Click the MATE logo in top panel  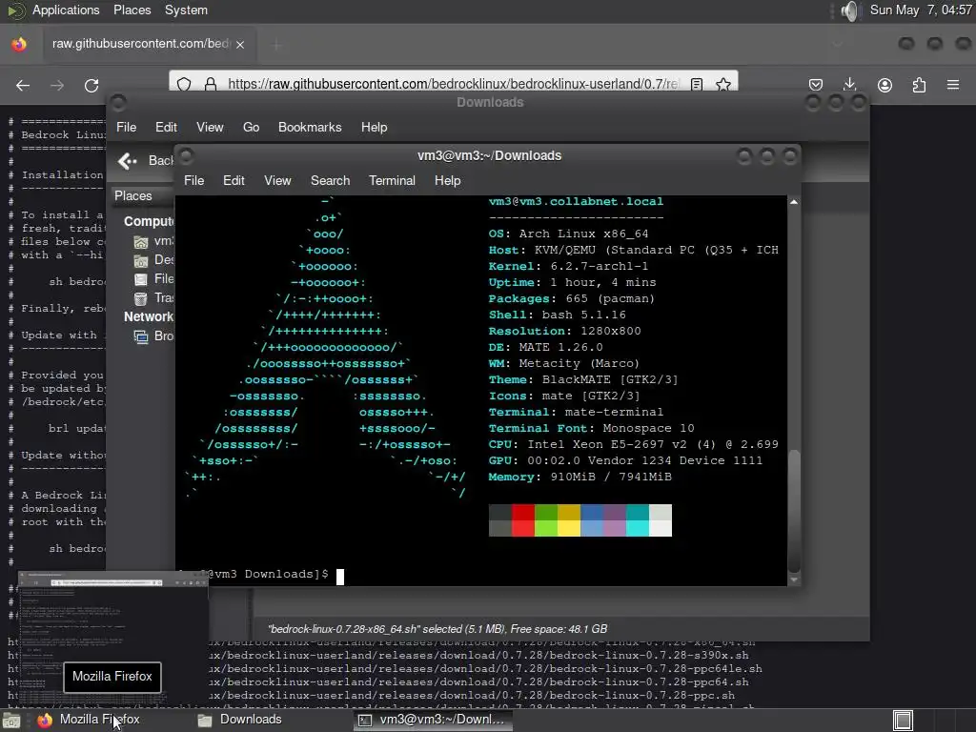pos(15,10)
